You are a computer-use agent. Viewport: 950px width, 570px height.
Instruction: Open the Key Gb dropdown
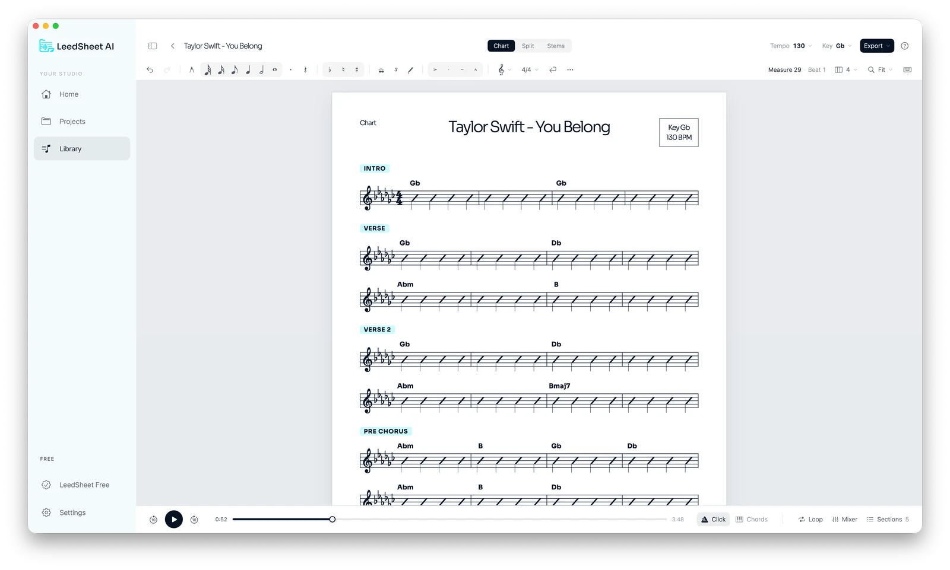pos(837,46)
